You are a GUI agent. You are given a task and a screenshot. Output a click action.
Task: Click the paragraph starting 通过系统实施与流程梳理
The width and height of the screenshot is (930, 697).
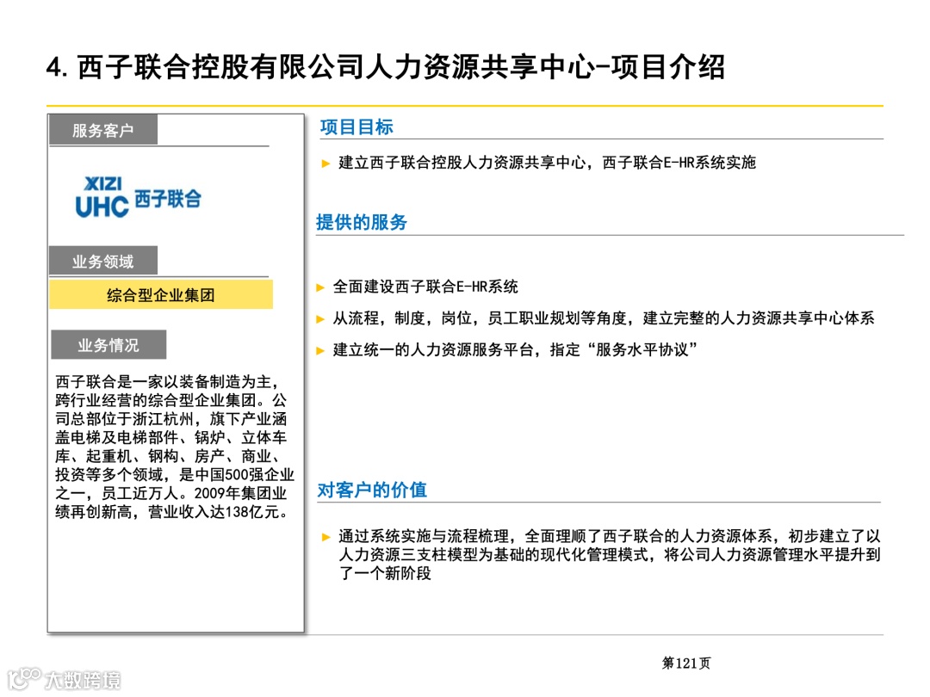point(609,554)
